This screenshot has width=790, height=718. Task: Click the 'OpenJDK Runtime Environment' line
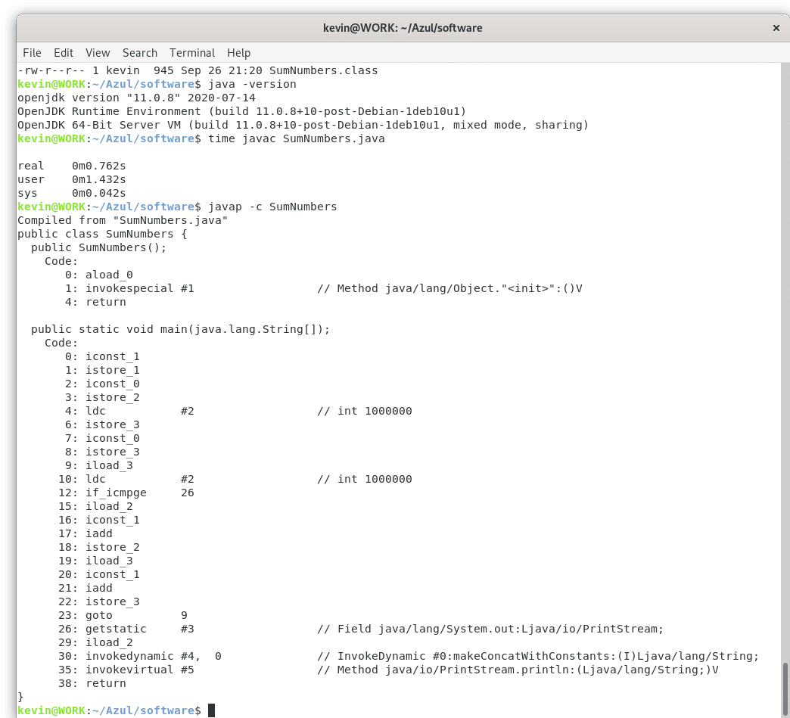(242, 111)
